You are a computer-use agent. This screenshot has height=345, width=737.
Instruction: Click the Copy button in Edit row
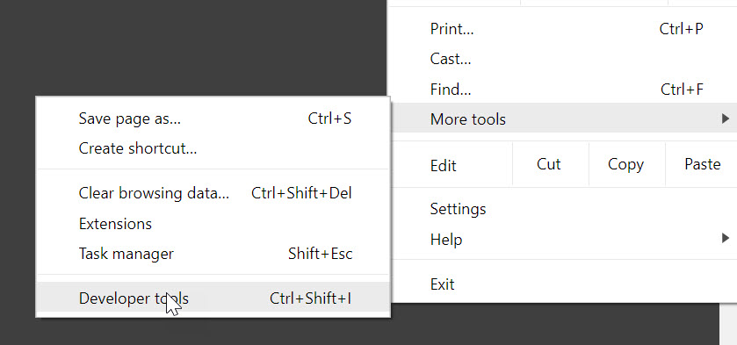625,164
